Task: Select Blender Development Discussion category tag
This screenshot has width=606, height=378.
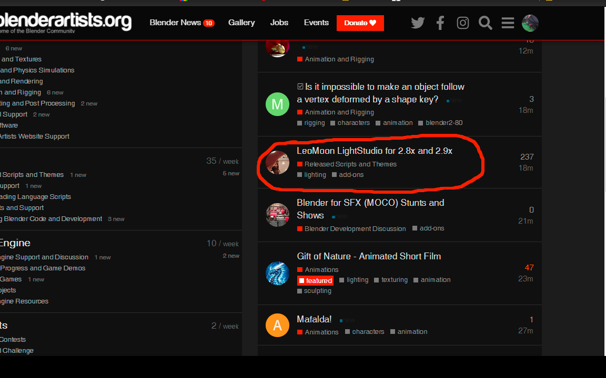Action: pos(351,229)
